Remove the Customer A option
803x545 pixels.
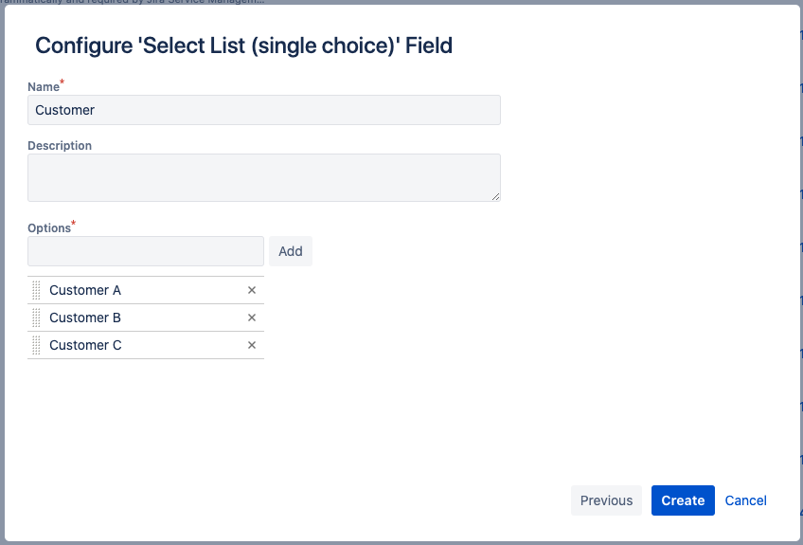[x=252, y=290]
